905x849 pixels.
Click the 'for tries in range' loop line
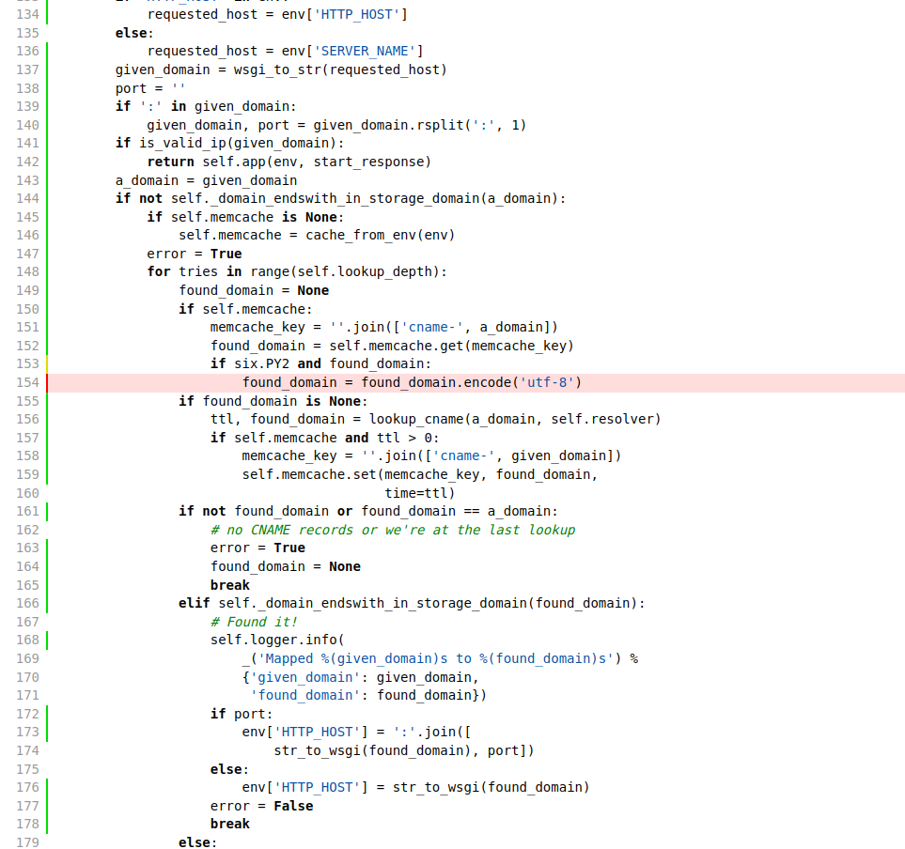pos(297,271)
